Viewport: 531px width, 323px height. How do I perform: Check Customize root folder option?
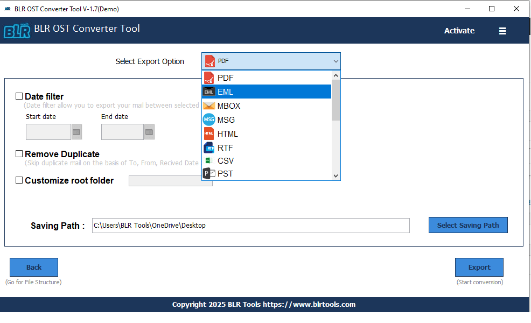[19, 180]
